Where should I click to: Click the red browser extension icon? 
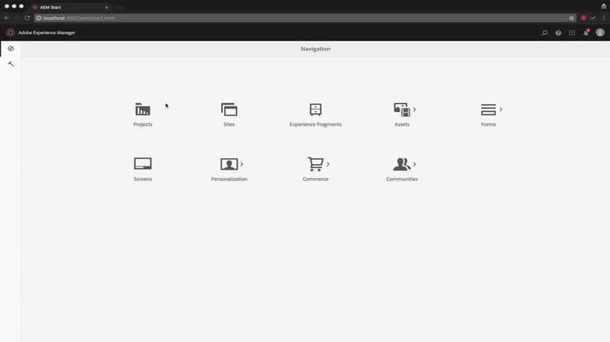[583, 18]
